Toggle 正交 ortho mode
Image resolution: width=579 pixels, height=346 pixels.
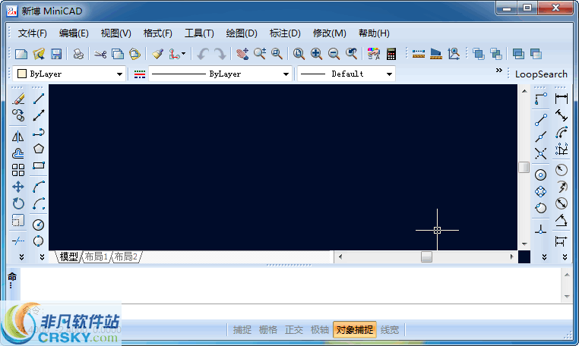(294, 329)
